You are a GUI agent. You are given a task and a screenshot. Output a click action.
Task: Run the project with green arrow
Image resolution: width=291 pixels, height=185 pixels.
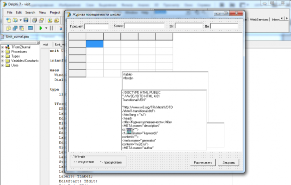coord(41,28)
